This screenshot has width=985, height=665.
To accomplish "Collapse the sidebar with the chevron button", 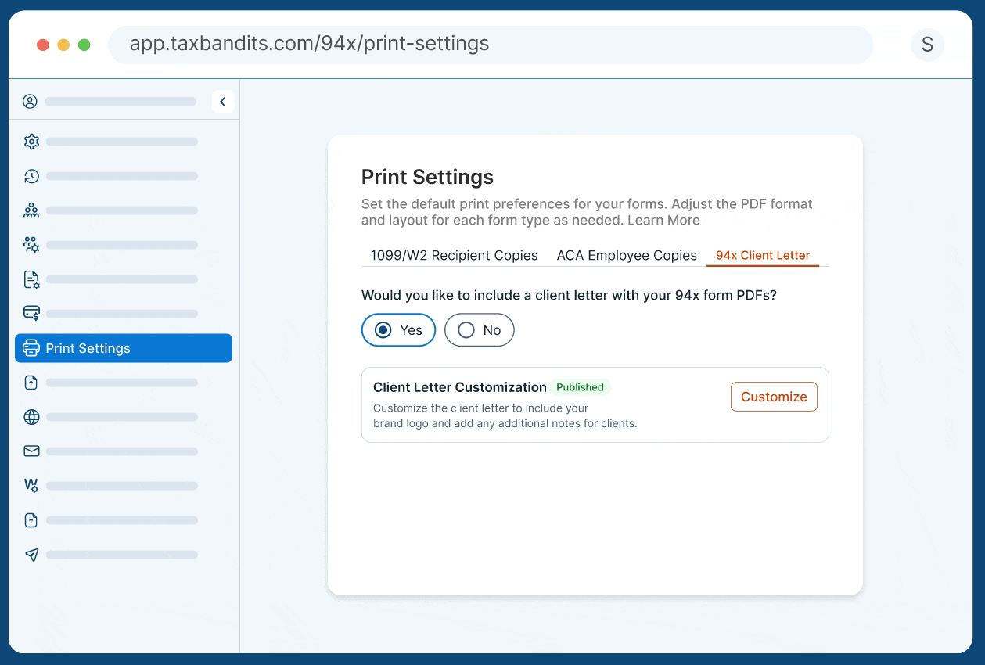I will 223,102.
